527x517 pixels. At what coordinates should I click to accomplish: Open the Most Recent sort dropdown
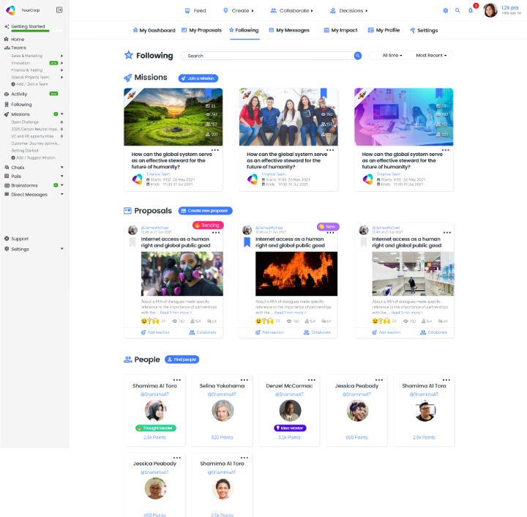pyautogui.click(x=431, y=56)
